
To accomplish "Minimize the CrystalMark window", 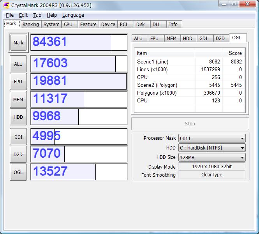I will pos(224,4).
